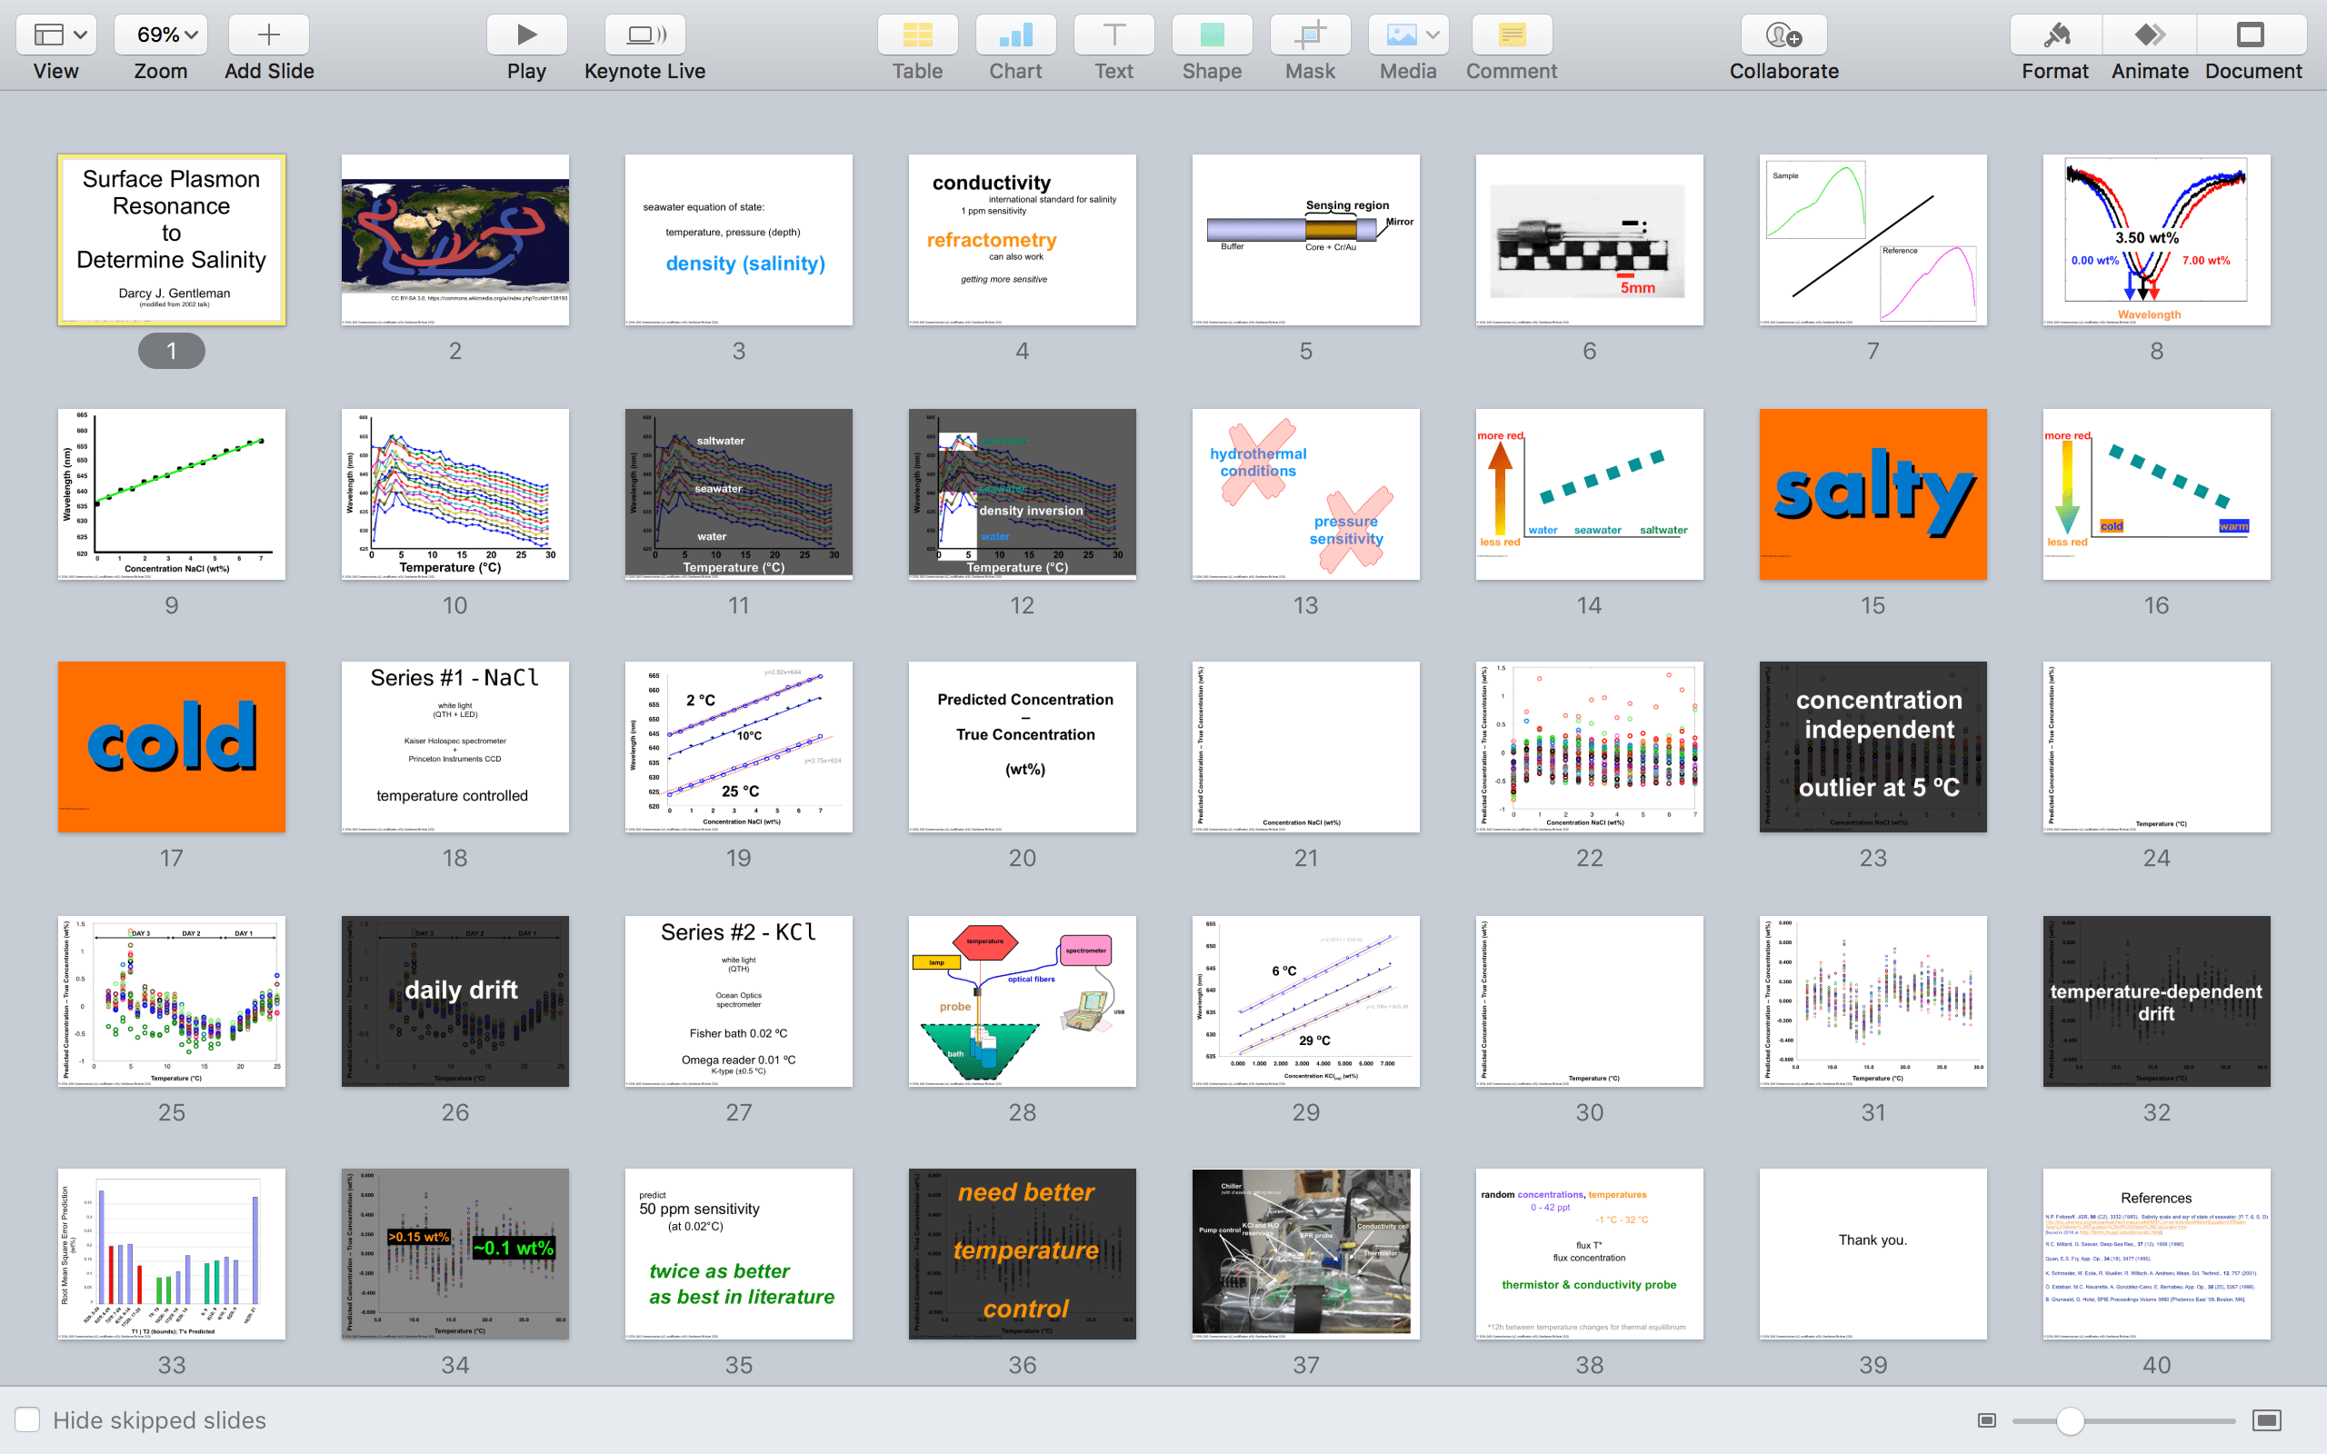Insert a Table
The width and height of the screenshot is (2327, 1454).
point(916,35)
